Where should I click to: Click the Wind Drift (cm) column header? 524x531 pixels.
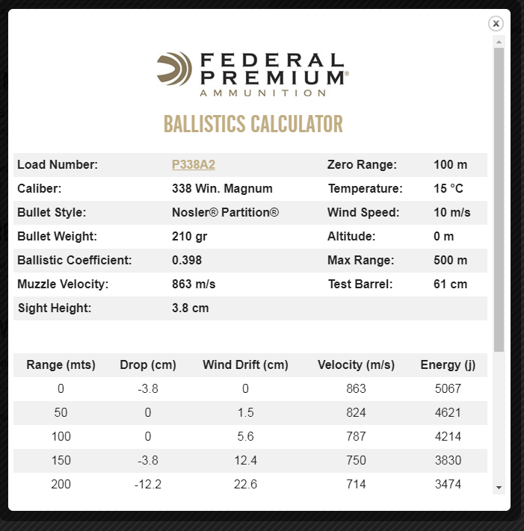tap(245, 365)
